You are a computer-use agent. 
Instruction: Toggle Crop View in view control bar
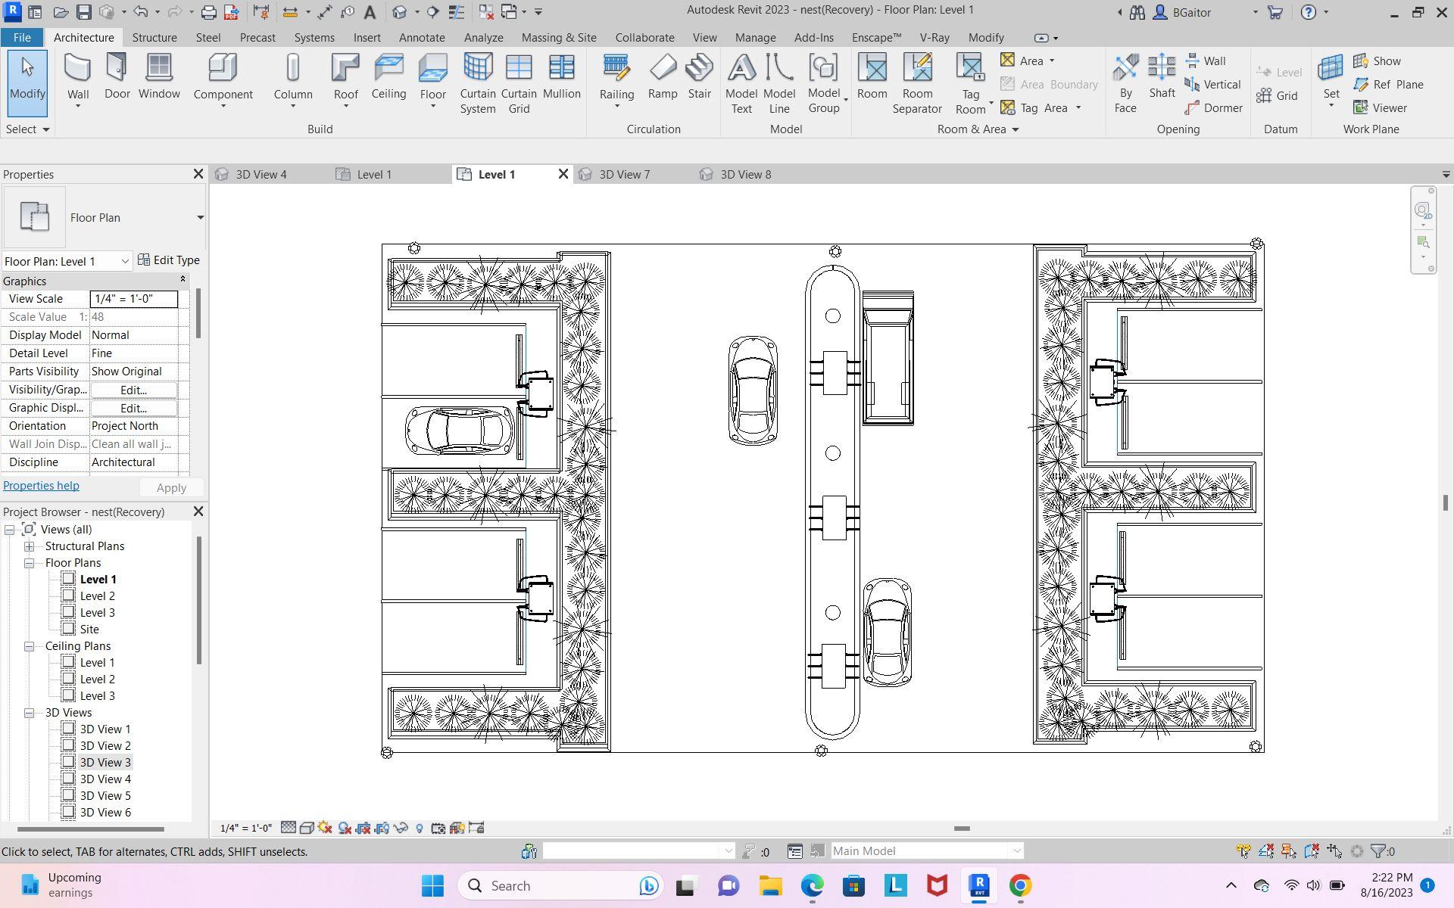(x=363, y=828)
